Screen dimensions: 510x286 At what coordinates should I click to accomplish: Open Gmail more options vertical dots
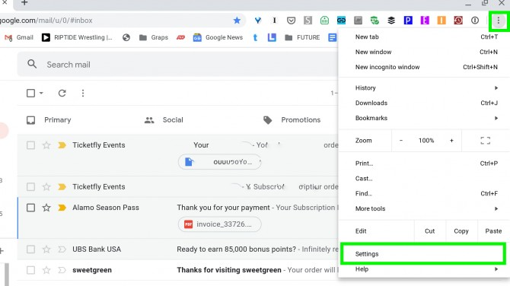(83, 94)
